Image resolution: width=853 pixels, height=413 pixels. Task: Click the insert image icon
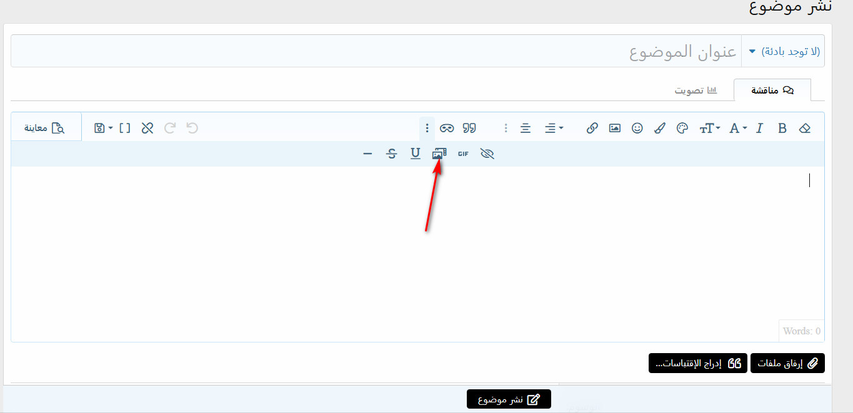point(615,129)
